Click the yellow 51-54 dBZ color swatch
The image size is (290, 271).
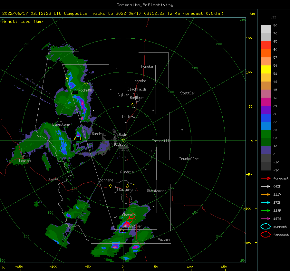click(266, 70)
